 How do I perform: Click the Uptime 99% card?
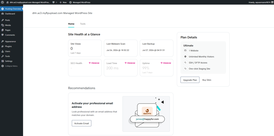157,68
